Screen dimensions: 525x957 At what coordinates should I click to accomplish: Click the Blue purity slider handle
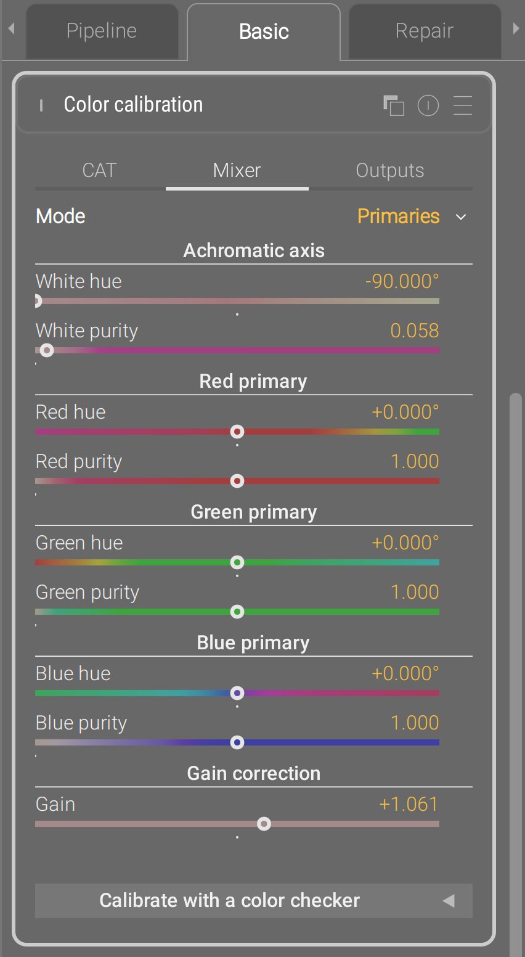click(x=237, y=742)
